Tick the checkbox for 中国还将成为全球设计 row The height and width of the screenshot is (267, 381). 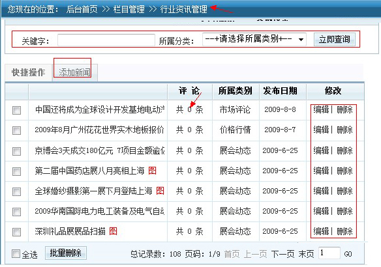(16, 110)
